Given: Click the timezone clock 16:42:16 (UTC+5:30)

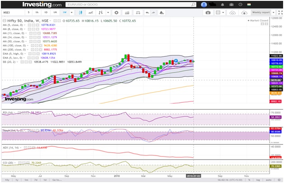Looking at the screenshot, I should coord(230,180).
